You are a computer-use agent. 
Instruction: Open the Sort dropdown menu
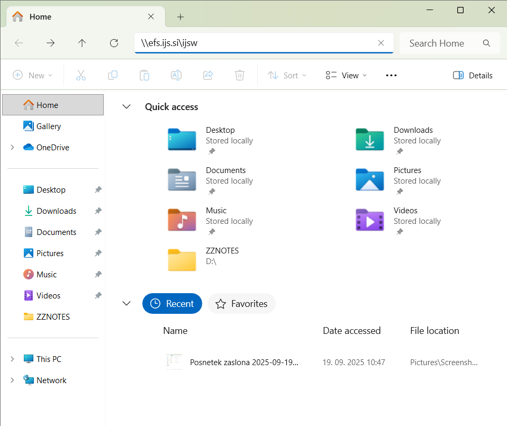point(287,75)
